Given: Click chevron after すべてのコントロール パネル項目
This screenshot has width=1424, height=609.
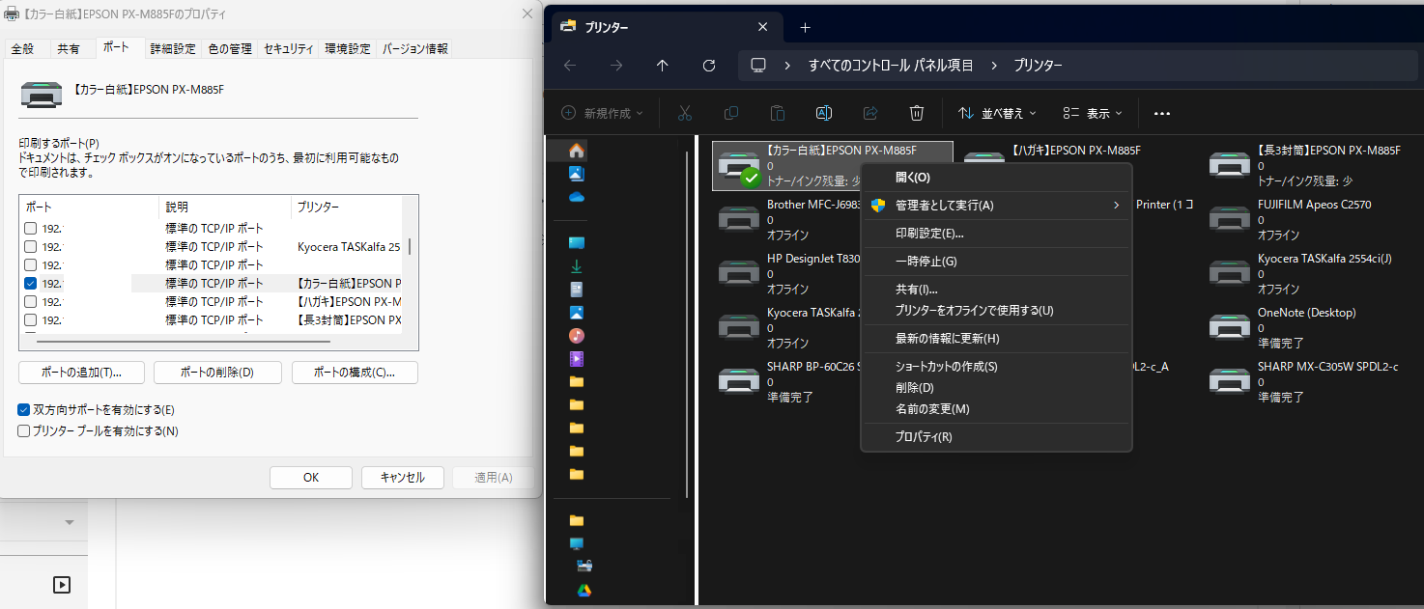Looking at the screenshot, I should (x=993, y=66).
